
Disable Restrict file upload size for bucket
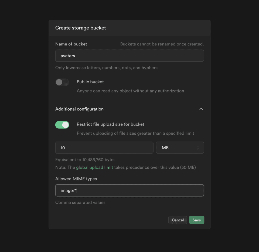[62, 124]
